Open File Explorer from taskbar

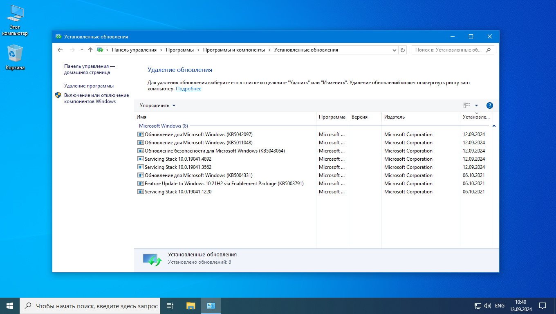pyautogui.click(x=191, y=306)
